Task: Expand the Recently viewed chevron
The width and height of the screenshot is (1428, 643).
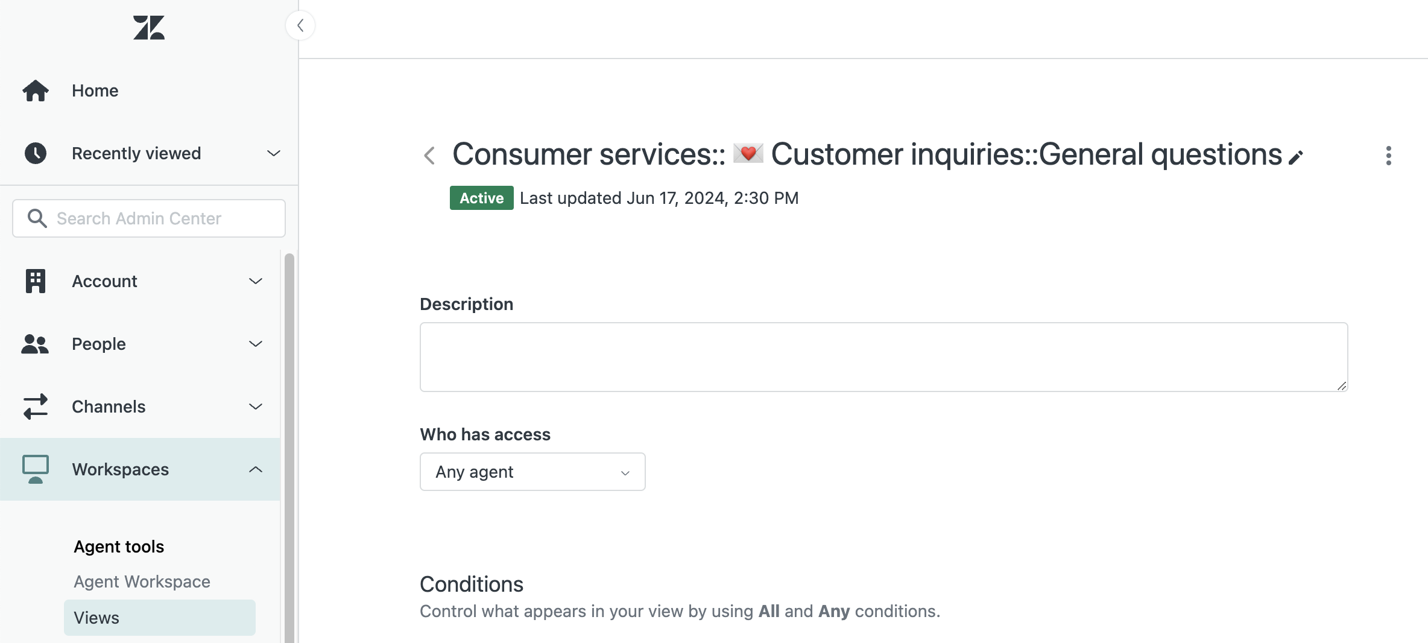Action: (274, 153)
